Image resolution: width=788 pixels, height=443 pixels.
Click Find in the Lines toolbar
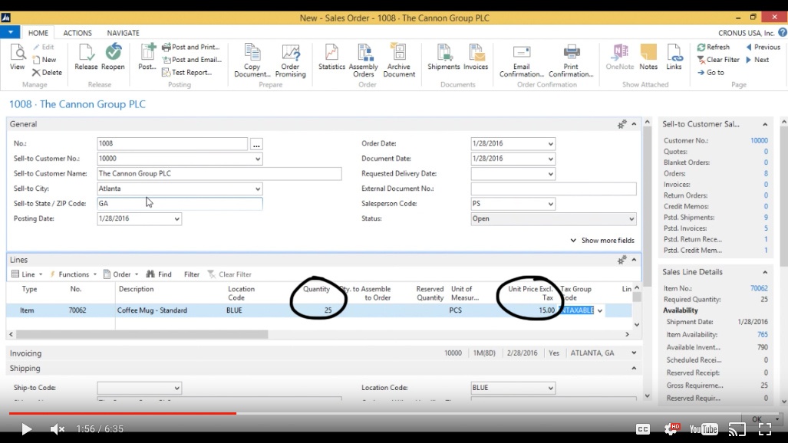159,274
